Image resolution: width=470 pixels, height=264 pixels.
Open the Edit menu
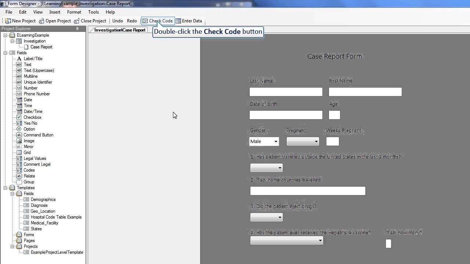pyautogui.click(x=23, y=12)
